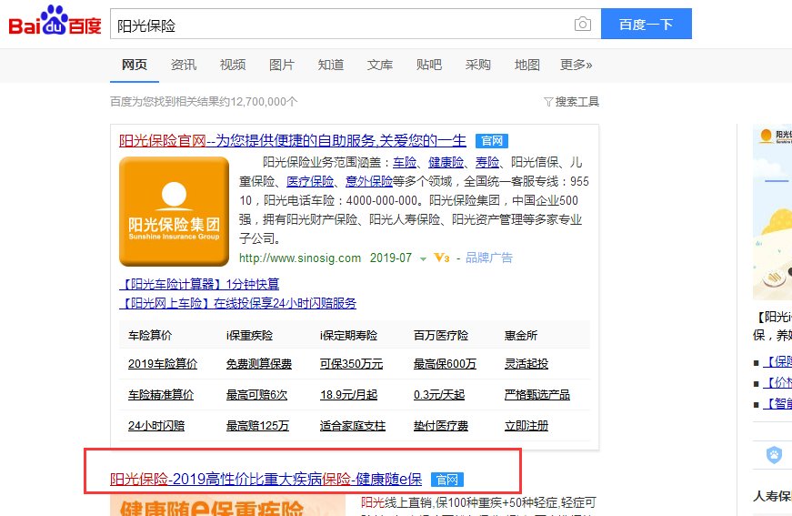
Task: Click the 车险精准算价 link
Action: click(161, 395)
